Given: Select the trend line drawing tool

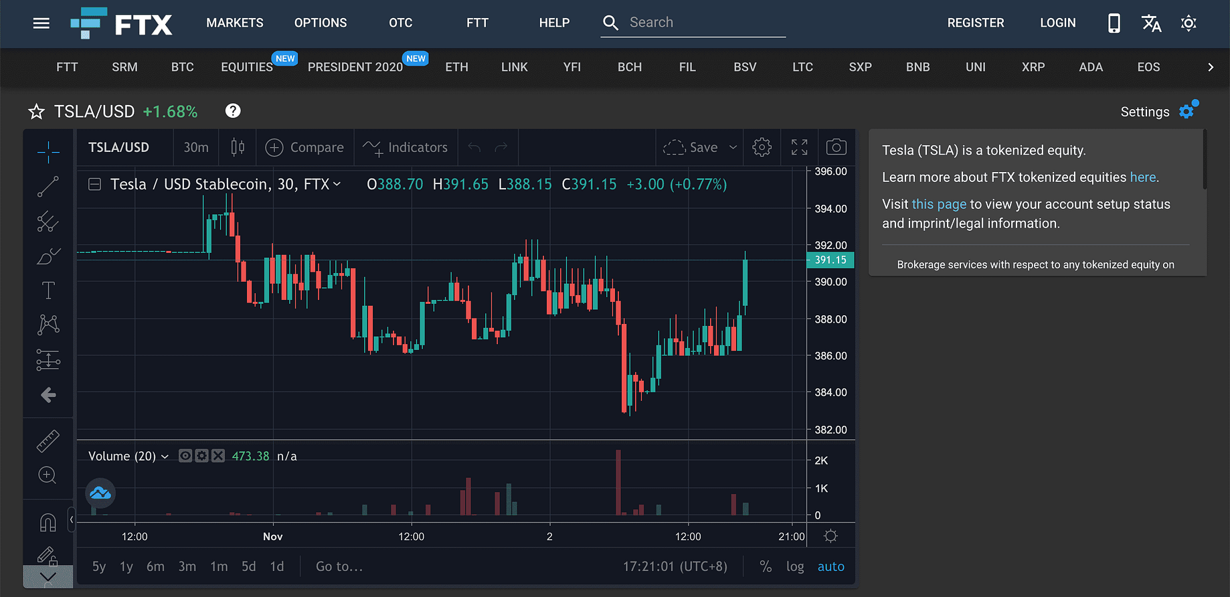Looking at the screenshot, I should click(x=48, y=187).
